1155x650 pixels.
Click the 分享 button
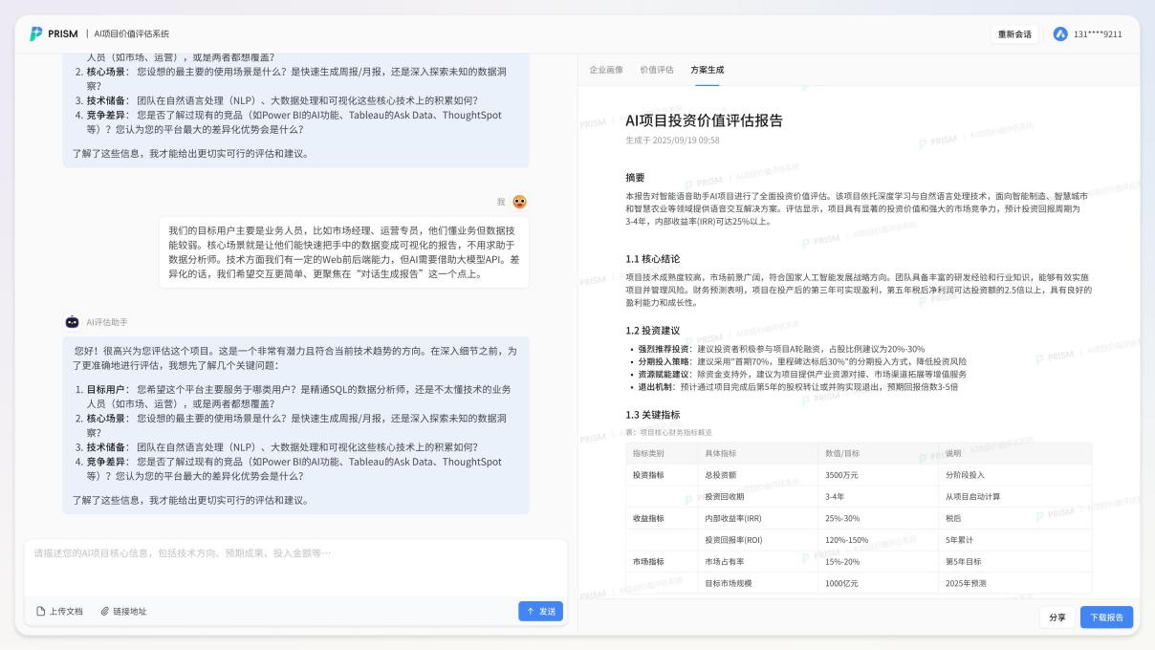(x=1057, y=617)
